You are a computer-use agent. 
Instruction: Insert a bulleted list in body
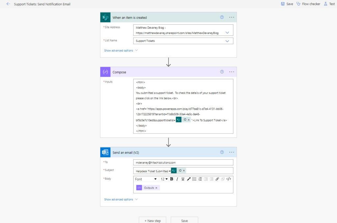tap(194, 179)
